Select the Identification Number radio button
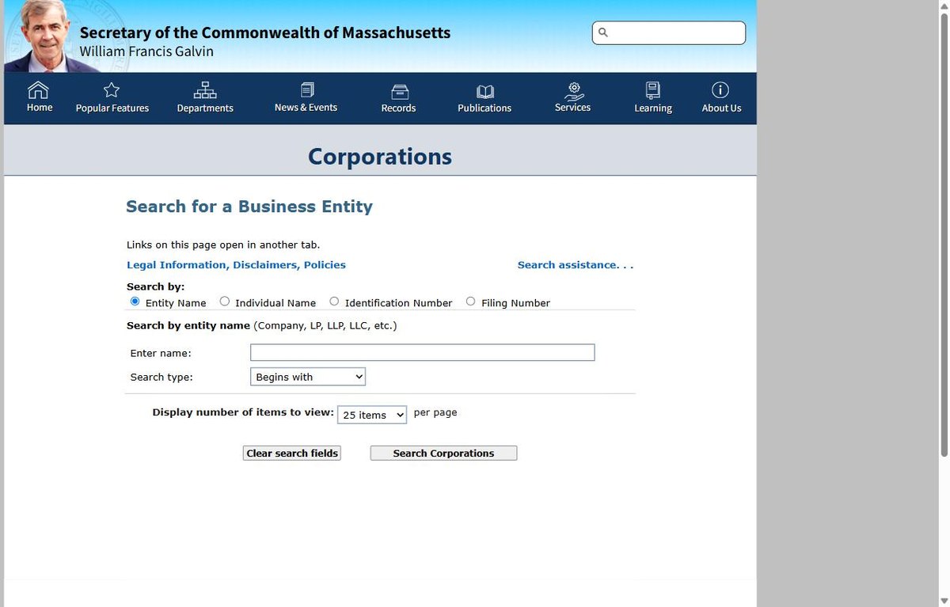 [x=334, y=302]
